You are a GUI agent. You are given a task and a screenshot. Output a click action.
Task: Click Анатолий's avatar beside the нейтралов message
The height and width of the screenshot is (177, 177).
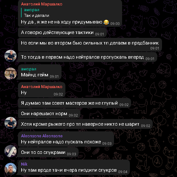[x=10, y=56]
